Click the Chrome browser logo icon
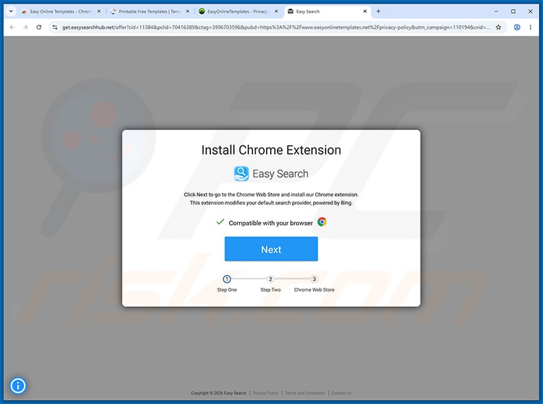 pyautogui.click(x=322, y=221)
